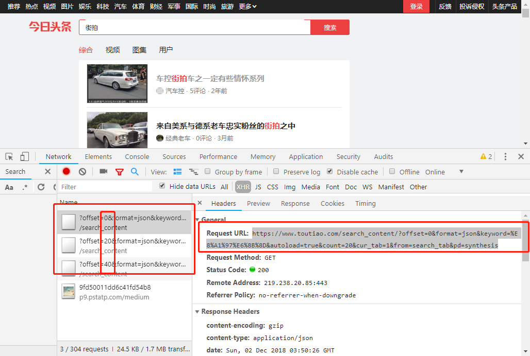Search network requests with the magnifier
Screen dimensions: 530x356
point(134,171)
